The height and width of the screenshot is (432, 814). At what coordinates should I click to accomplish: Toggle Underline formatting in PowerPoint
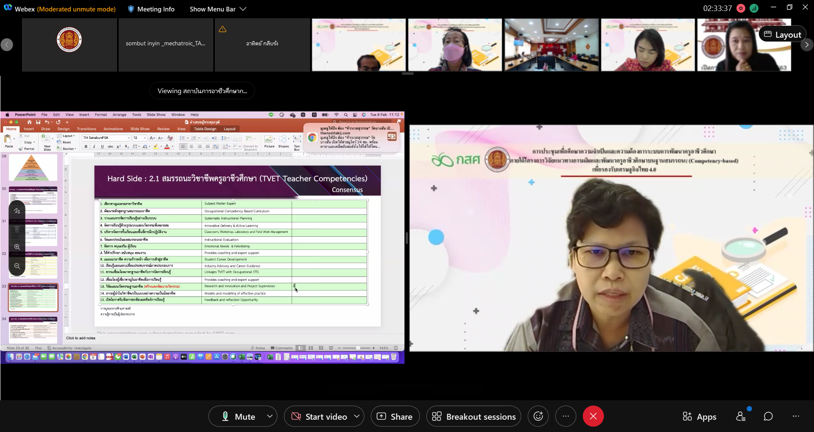pyautogui.click(x=102, y=147)
